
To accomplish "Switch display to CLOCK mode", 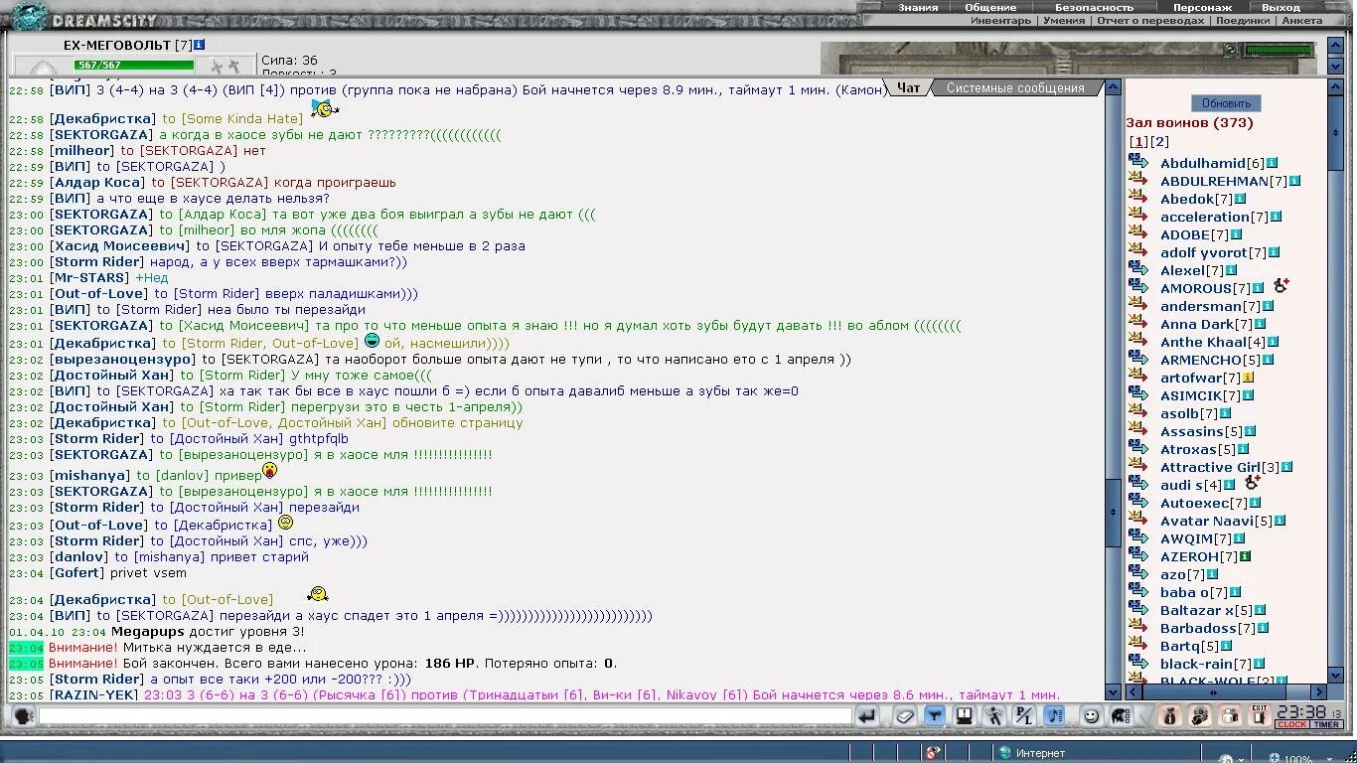I will 1292,725.
